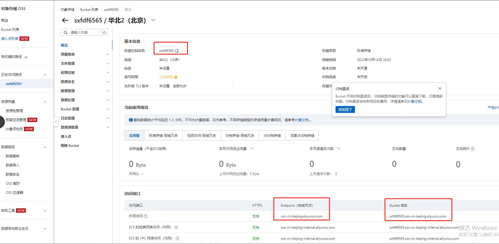Open OSS 高防 in the sidebar
Viewport: 499px width, 244px height.
point(13,184)
